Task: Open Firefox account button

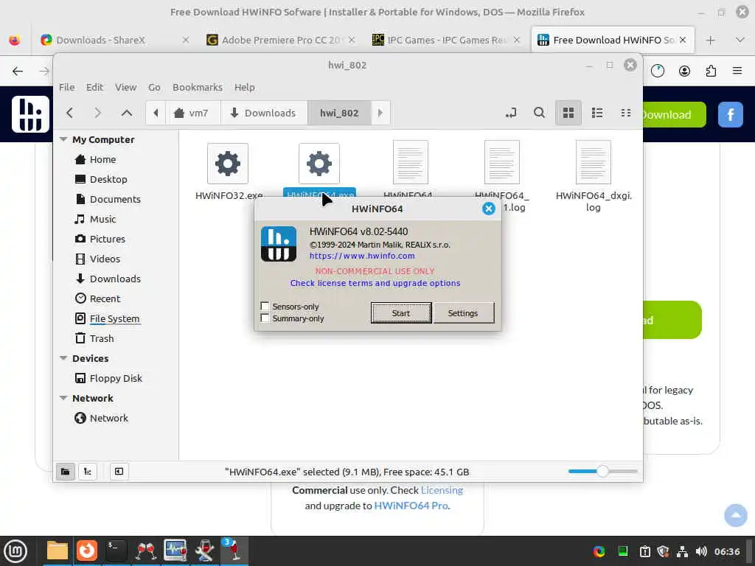Action: tap(684, 71)
